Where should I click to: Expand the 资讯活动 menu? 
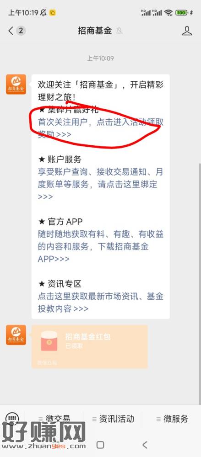point(113,419)
